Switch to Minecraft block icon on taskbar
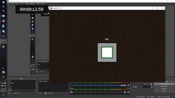Viewport: 175px width, 98px height. point(3,42)
